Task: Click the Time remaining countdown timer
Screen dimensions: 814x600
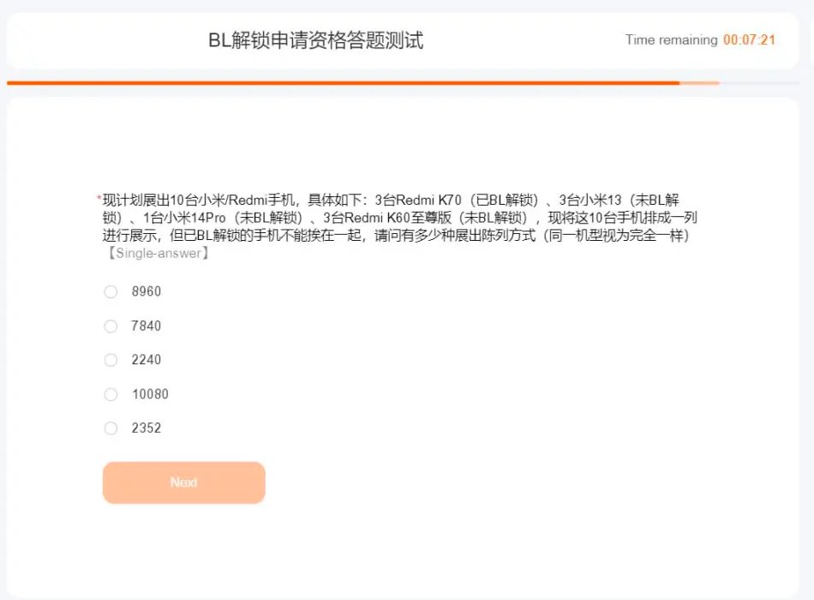Action: 700,40
